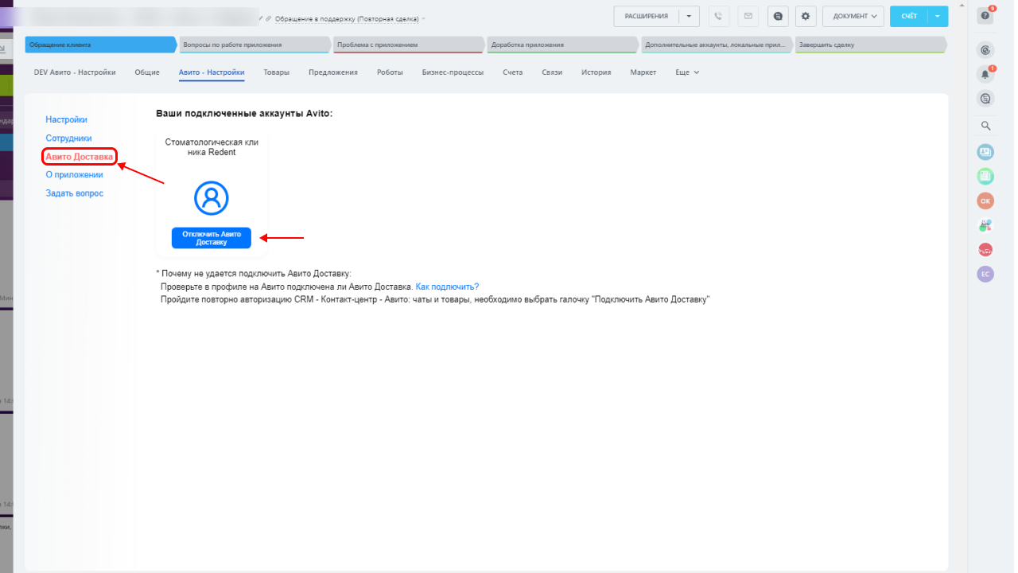
Task: Click the search magnifier in right sidebar
Action: (985, 126)
